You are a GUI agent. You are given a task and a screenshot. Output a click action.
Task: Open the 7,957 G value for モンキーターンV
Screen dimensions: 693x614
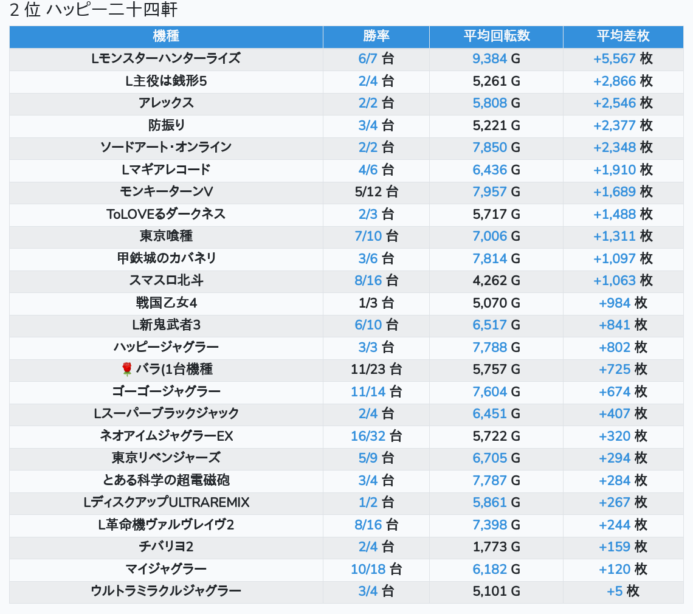[489, 192]
